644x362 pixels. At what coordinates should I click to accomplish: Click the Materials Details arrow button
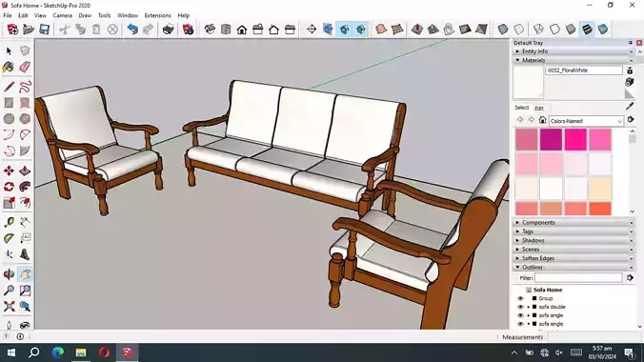631,120
